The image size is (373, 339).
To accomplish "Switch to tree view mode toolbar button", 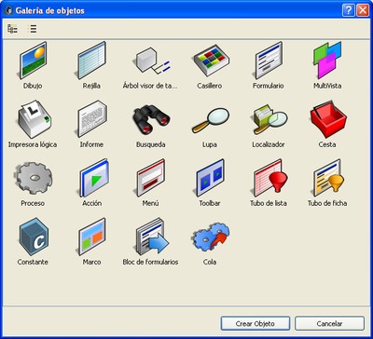I will pos(12,29).
